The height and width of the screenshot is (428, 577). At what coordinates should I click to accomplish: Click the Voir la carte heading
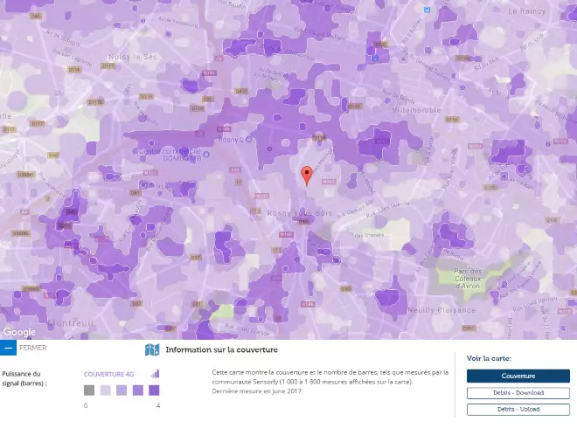click(x=489, y=358)
